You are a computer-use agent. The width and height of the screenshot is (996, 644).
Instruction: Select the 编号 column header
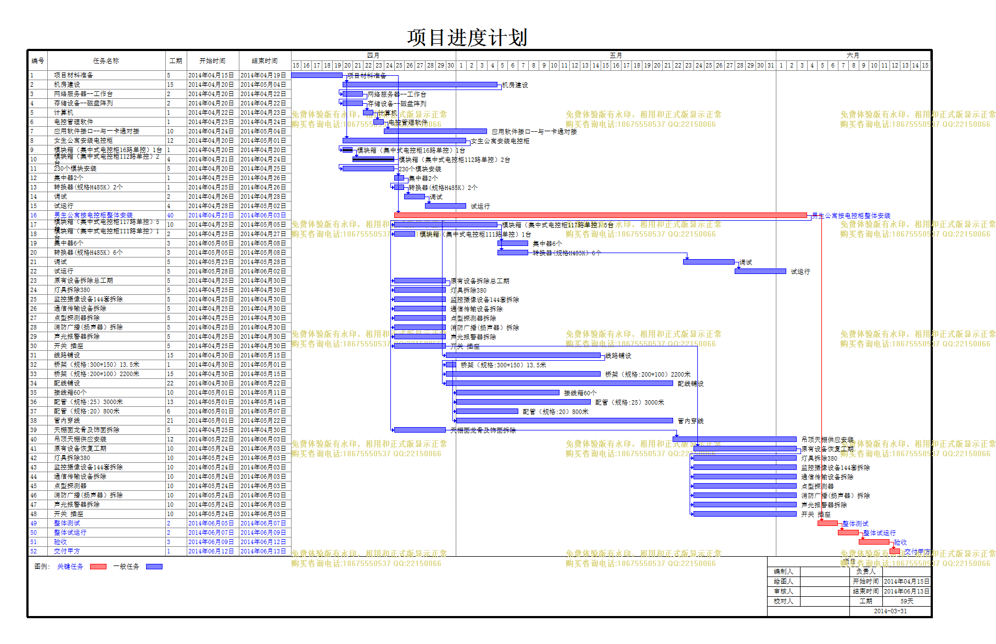coord(38,61)
